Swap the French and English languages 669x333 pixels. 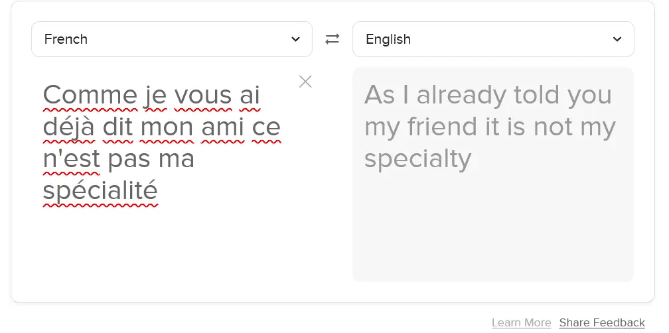click(x=333, y=39)
